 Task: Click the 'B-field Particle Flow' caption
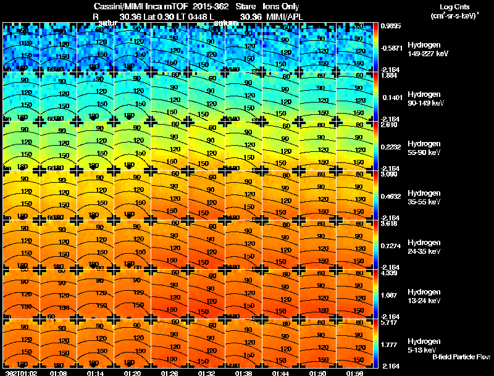[x=461, y=357]
